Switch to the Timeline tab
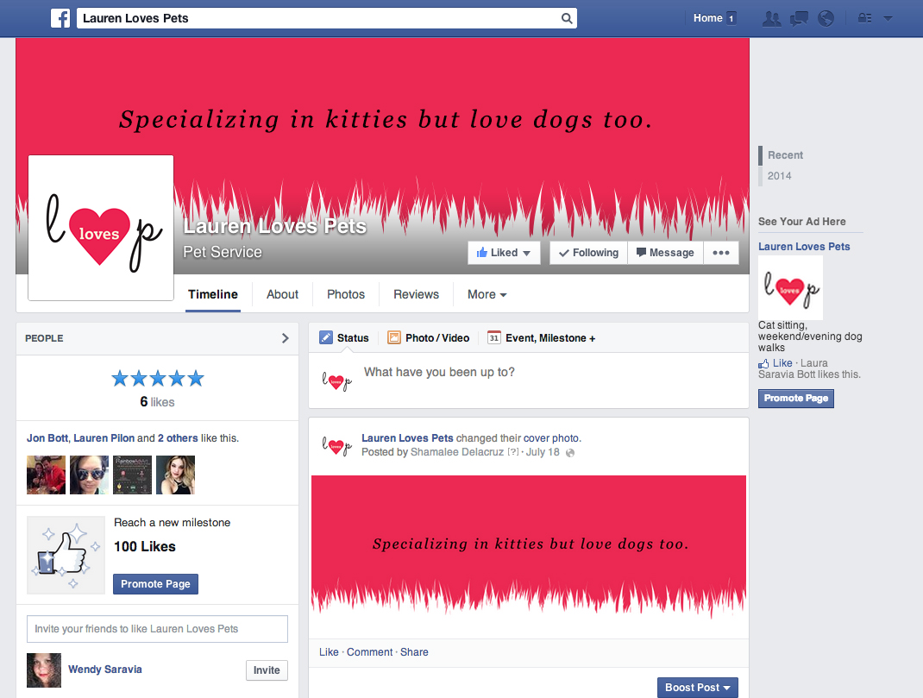This screenshot has height=698, width=923. click(x=213, y=294)
